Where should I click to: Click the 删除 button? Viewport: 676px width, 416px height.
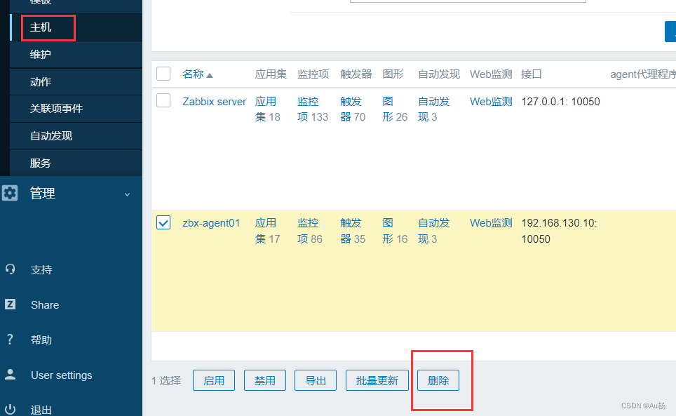[438, 380]
